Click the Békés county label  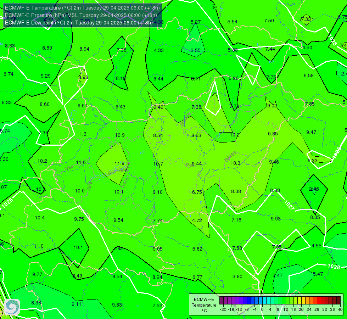[x=230, y=157]
